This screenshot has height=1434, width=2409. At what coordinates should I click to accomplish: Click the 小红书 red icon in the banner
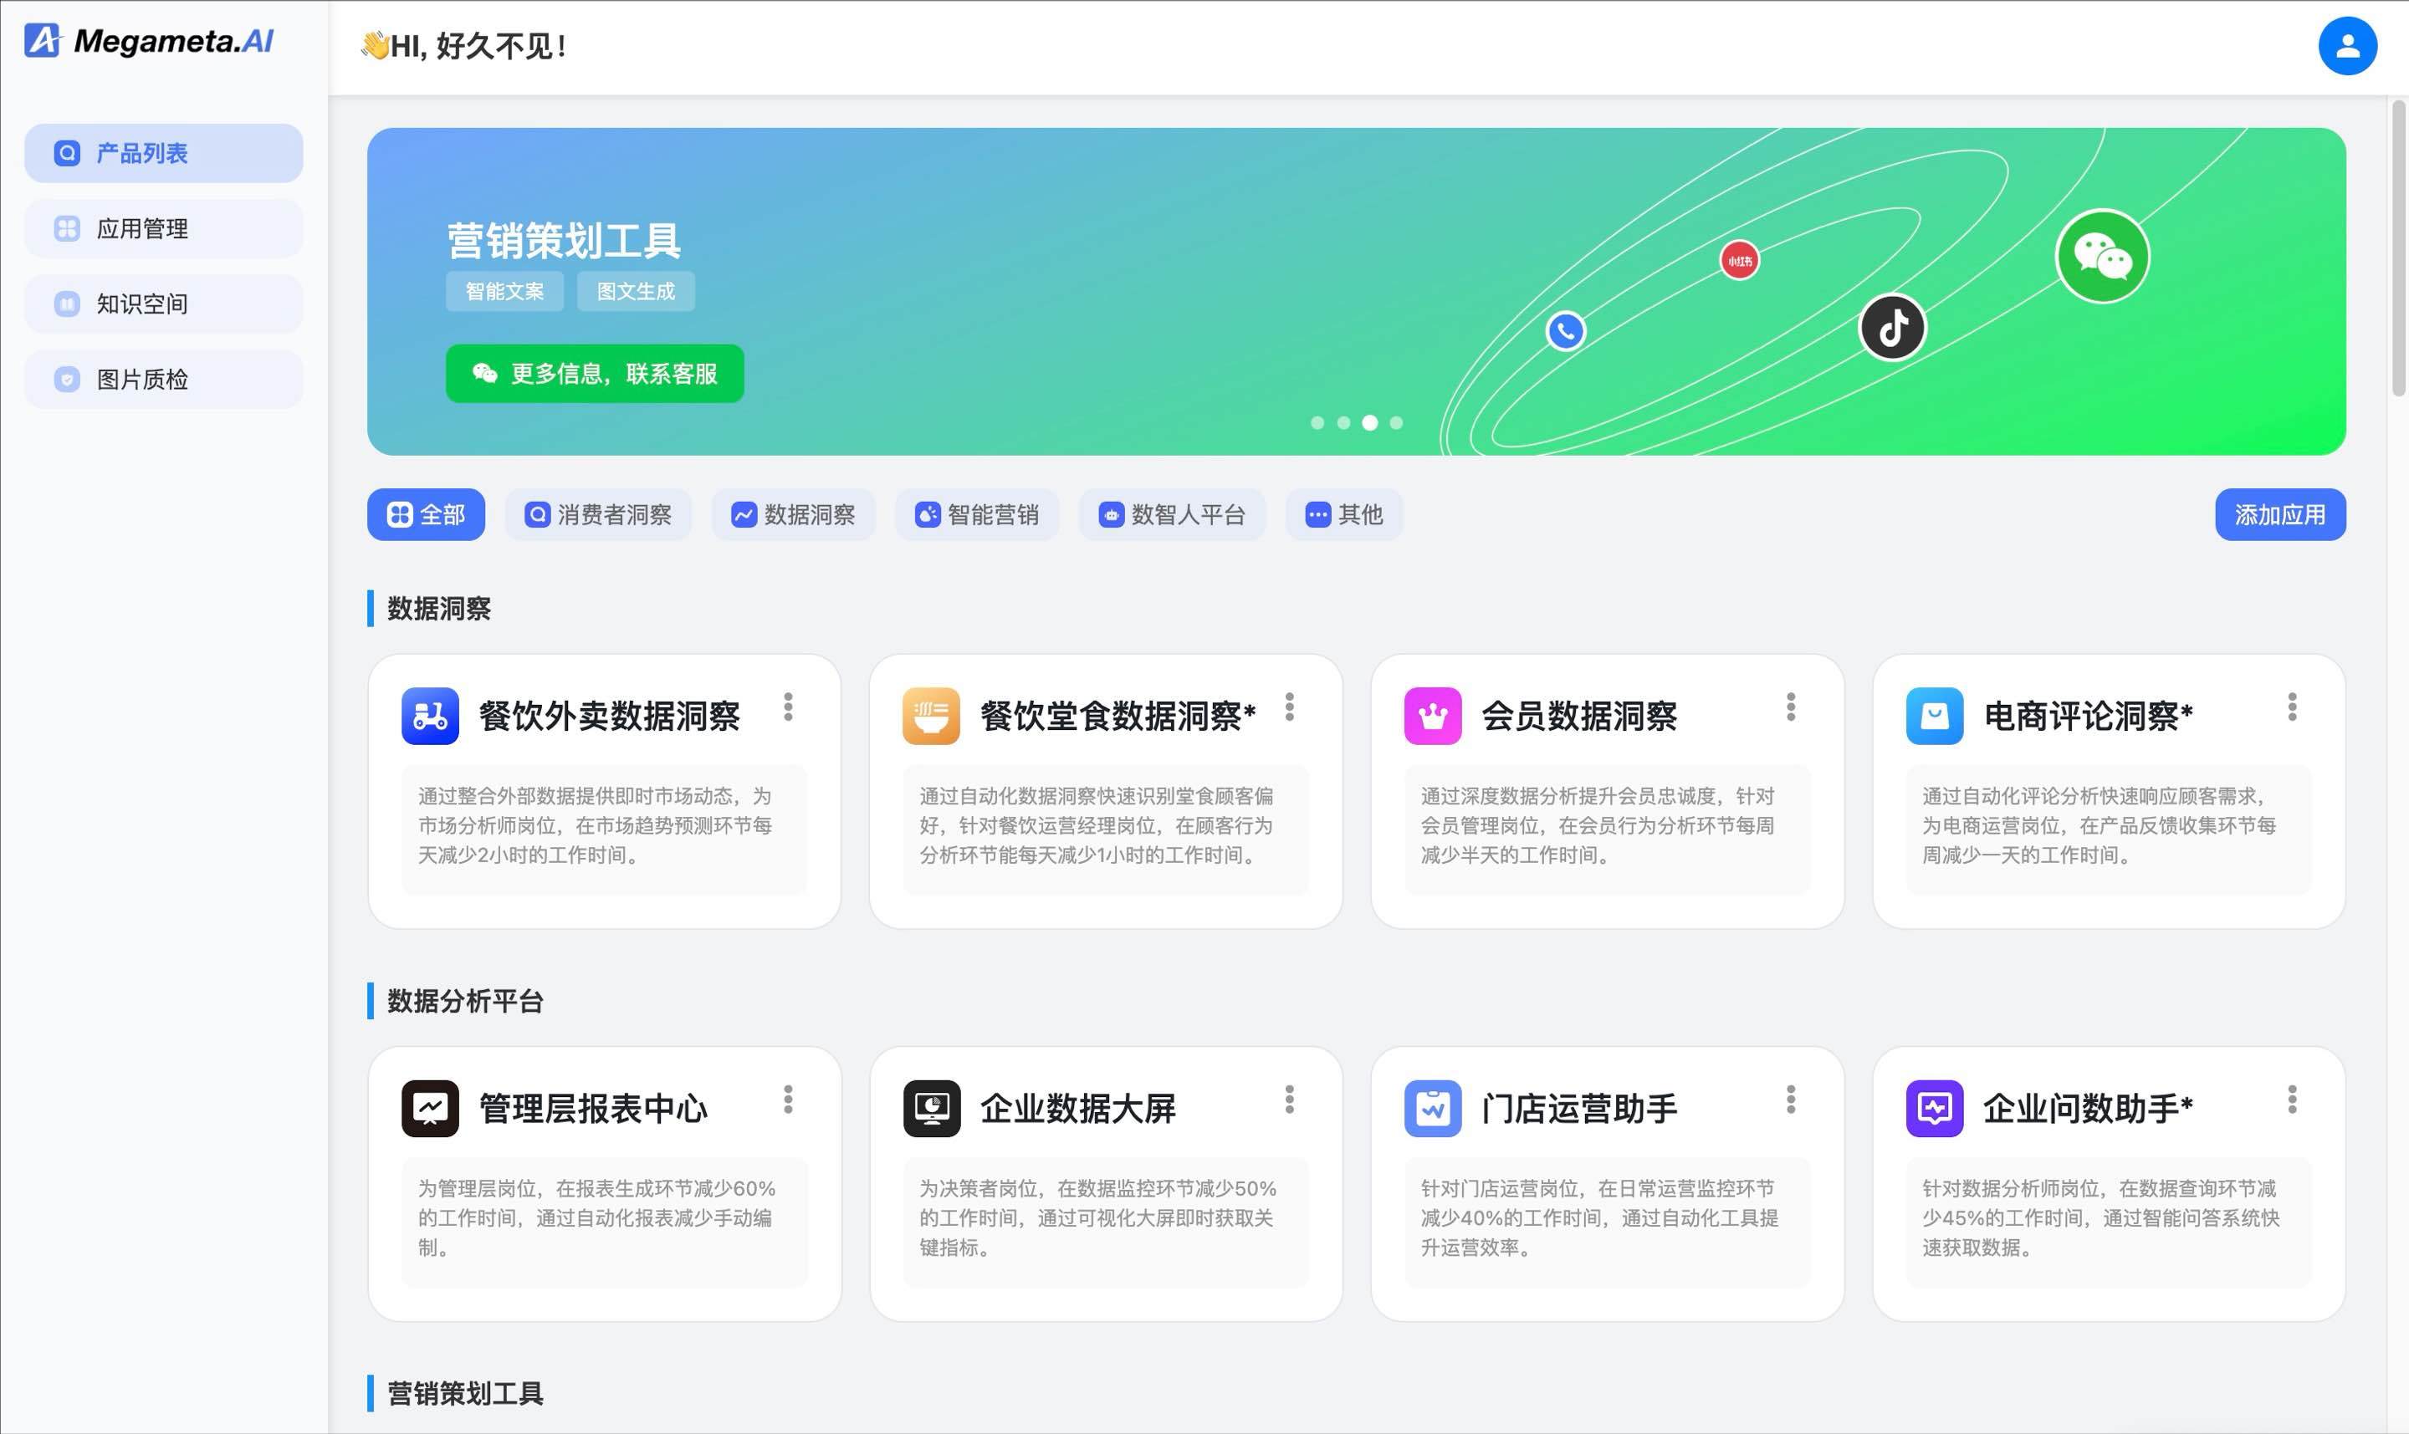[x=1740, y=261]
